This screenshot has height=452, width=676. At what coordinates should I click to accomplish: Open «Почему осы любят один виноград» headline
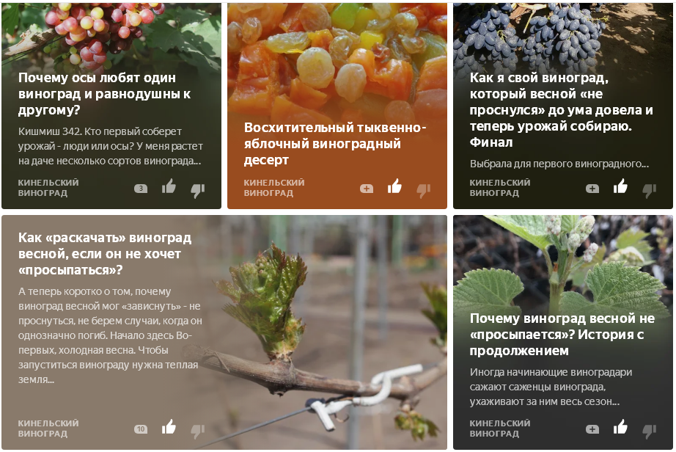pyautogui.click(x=104, y=94)
